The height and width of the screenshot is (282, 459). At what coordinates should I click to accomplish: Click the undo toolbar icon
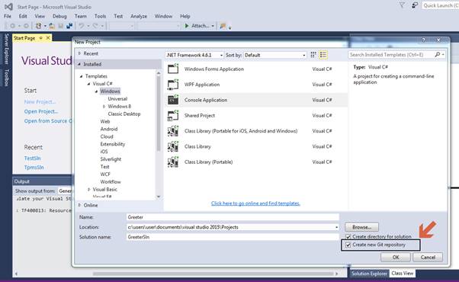tap(82, 26)
